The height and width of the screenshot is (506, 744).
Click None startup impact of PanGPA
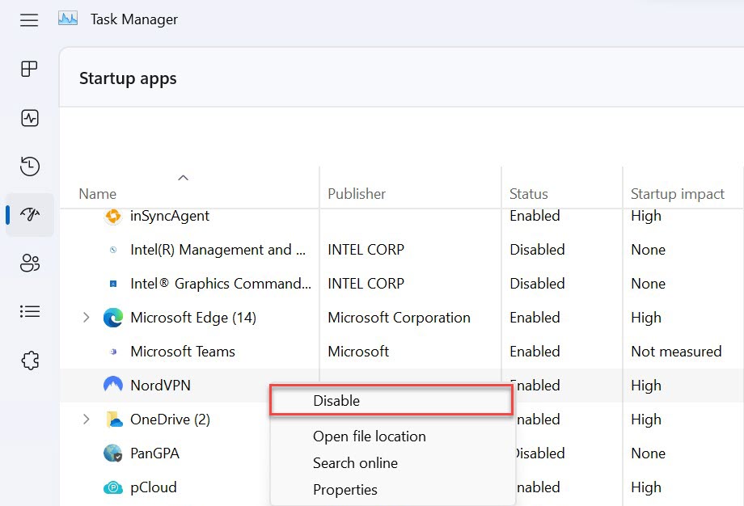pos(648,453)
